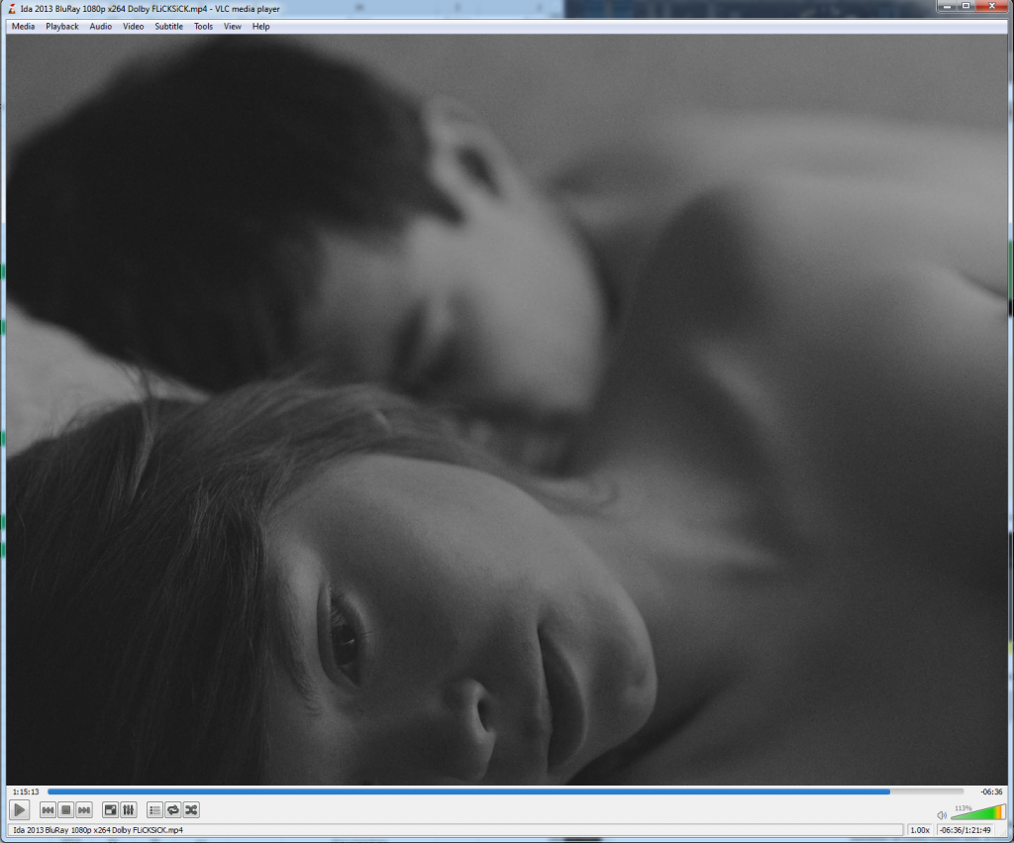
Task: Mute audio via speaker icon
Action: coord(942,815)
